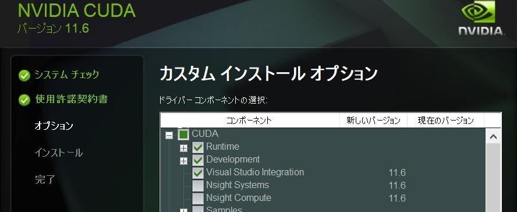Enable the Nsight Compute checkbox
This screenshot has width=517, height=212.
coord(198,199)
